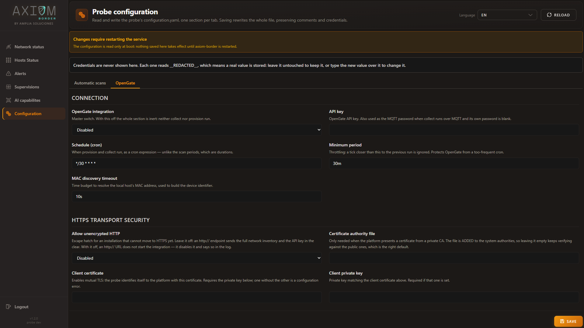Viewport: 584px width, 328px height.
Task: Open the Alerts page
Action: [x=34, y=73]
